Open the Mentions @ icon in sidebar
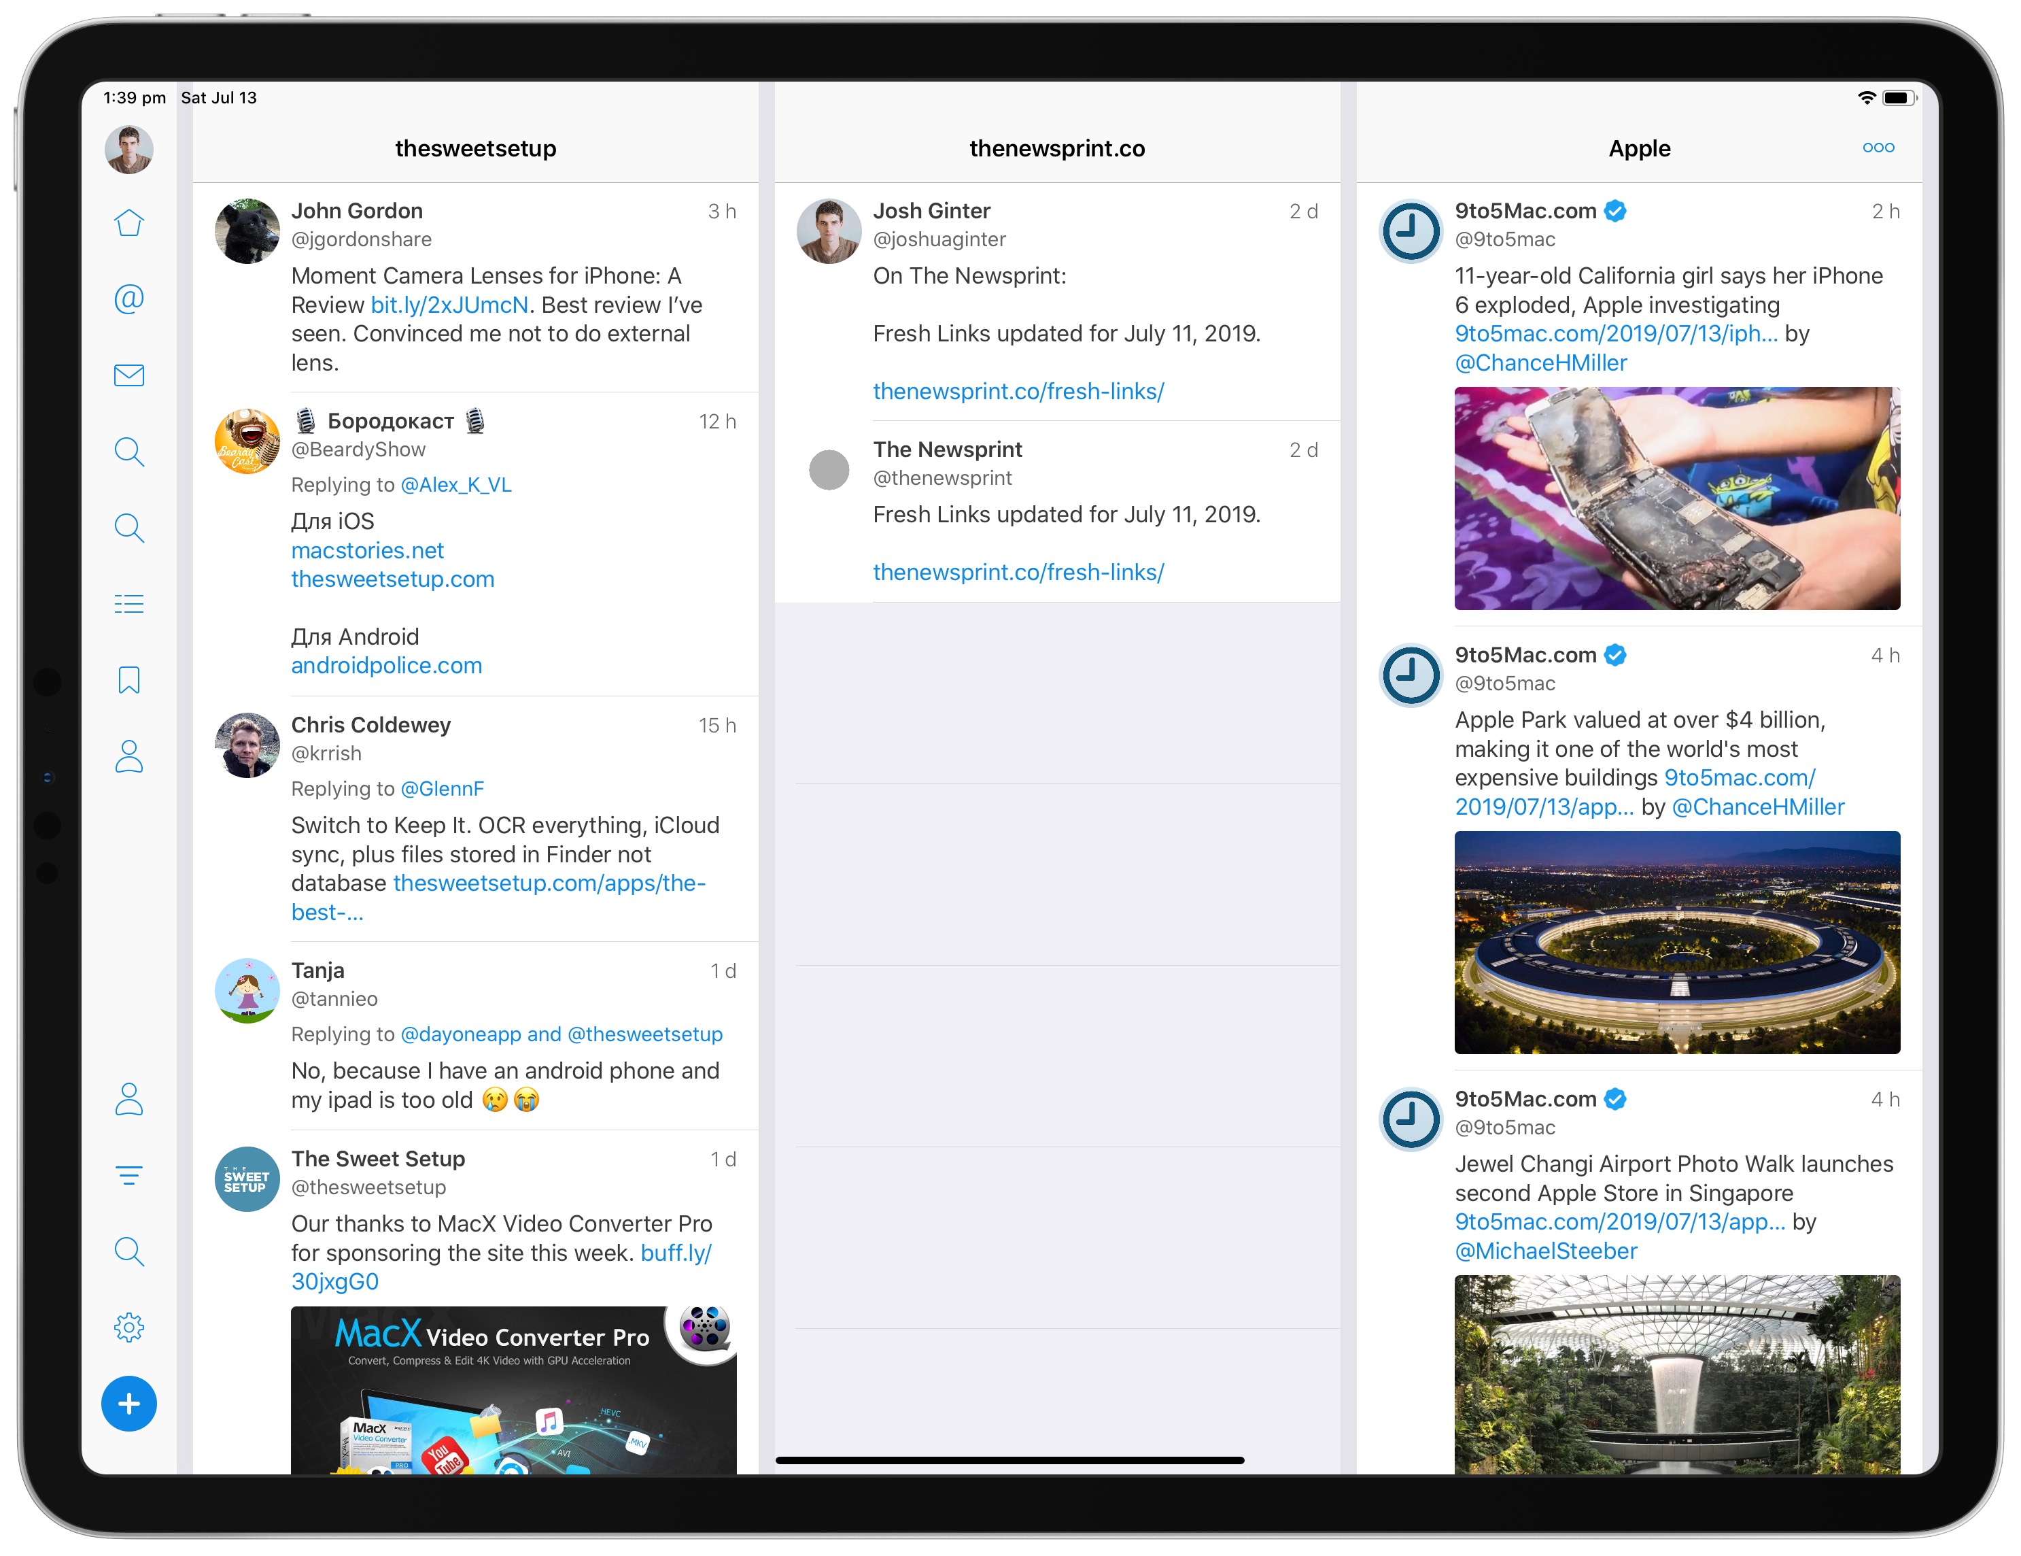The height and width of the screenshot is (1556, 2021). (x=128, y=299)
